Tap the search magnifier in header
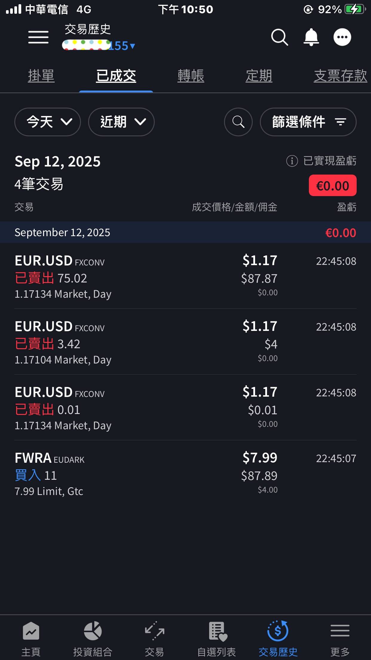371x660 pixels. [x=279, y=37]
